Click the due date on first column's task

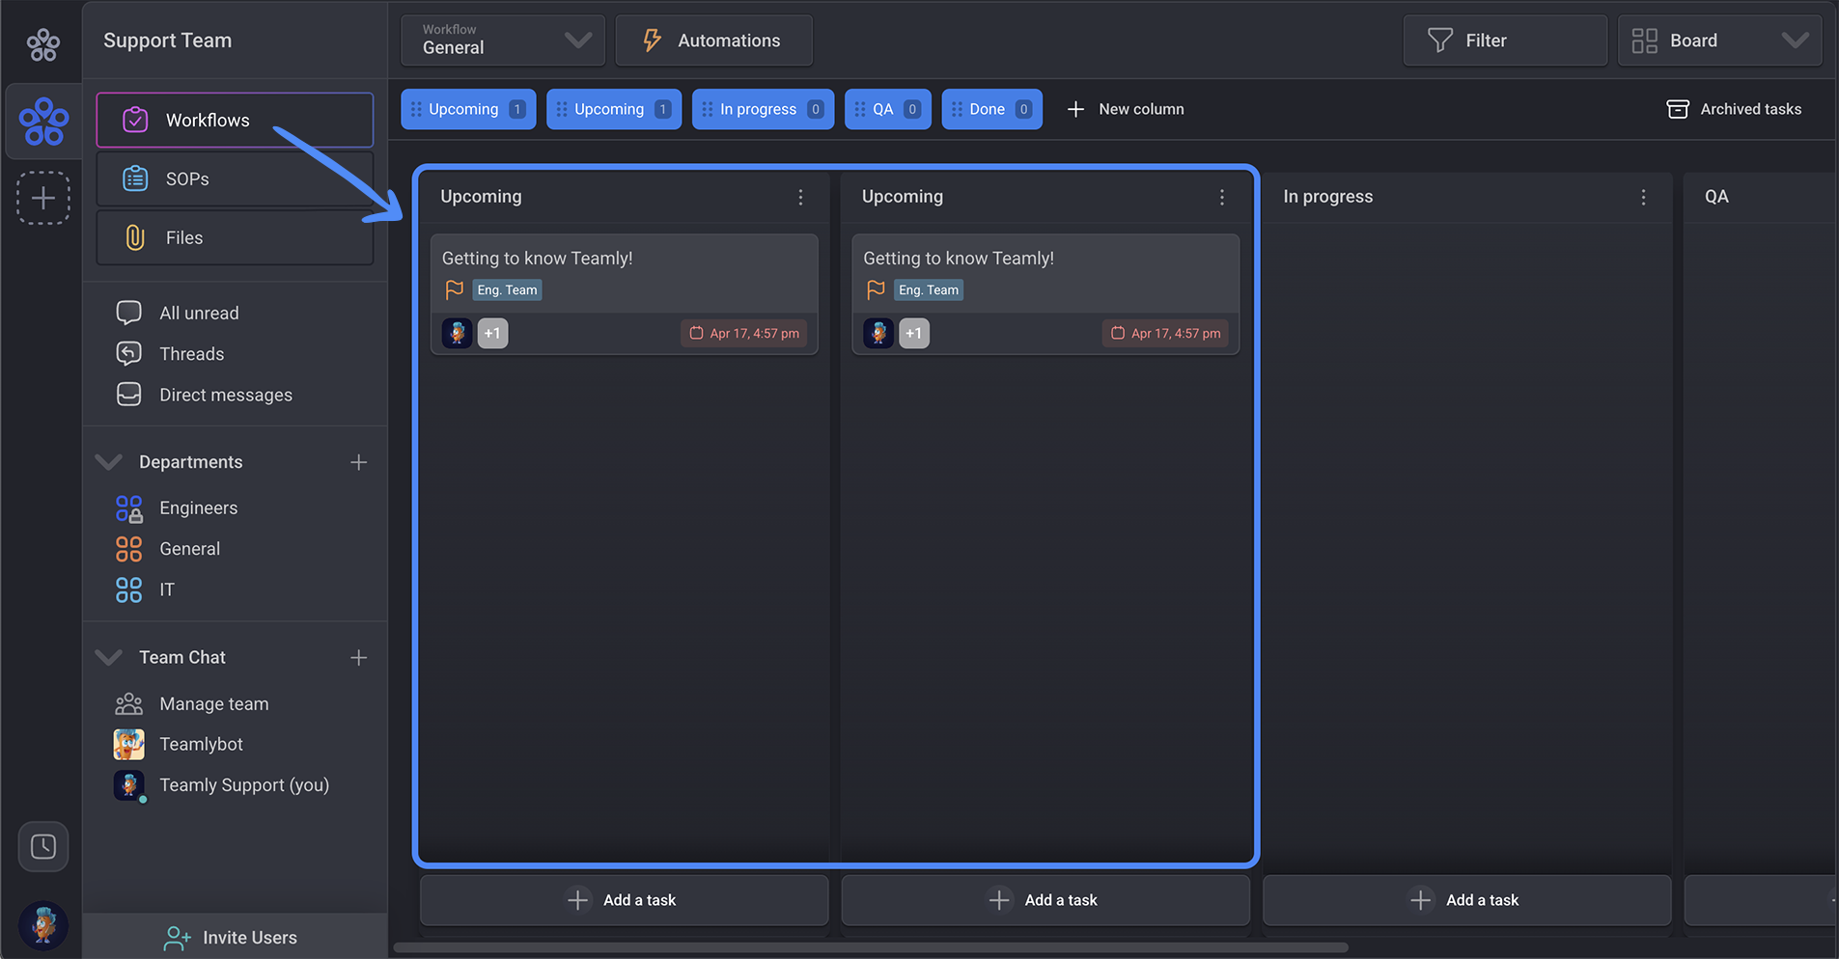744,333
